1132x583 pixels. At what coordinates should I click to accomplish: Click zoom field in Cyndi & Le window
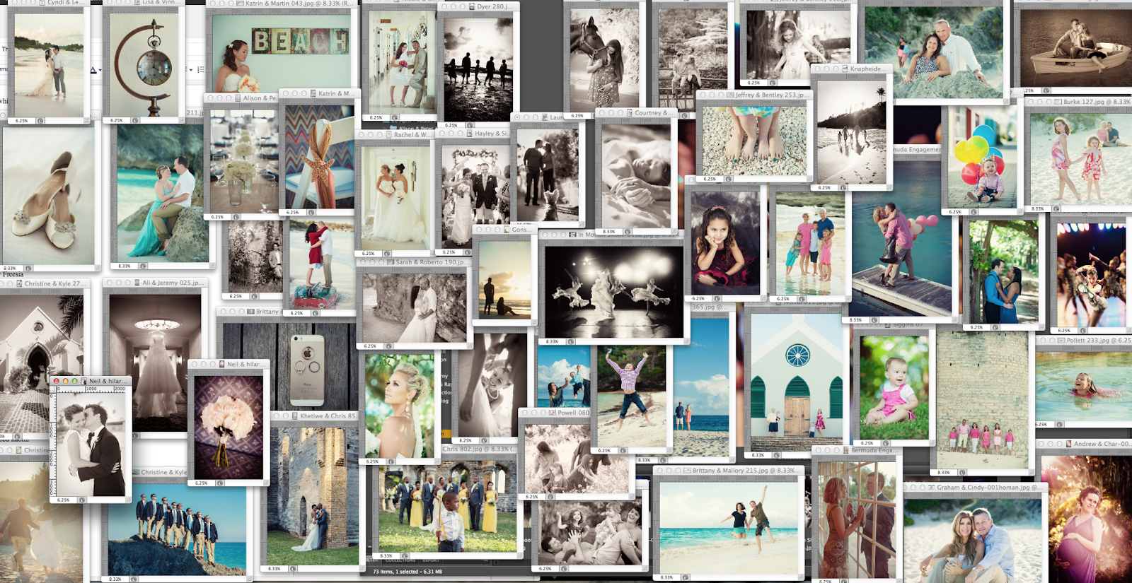point(22,121)
